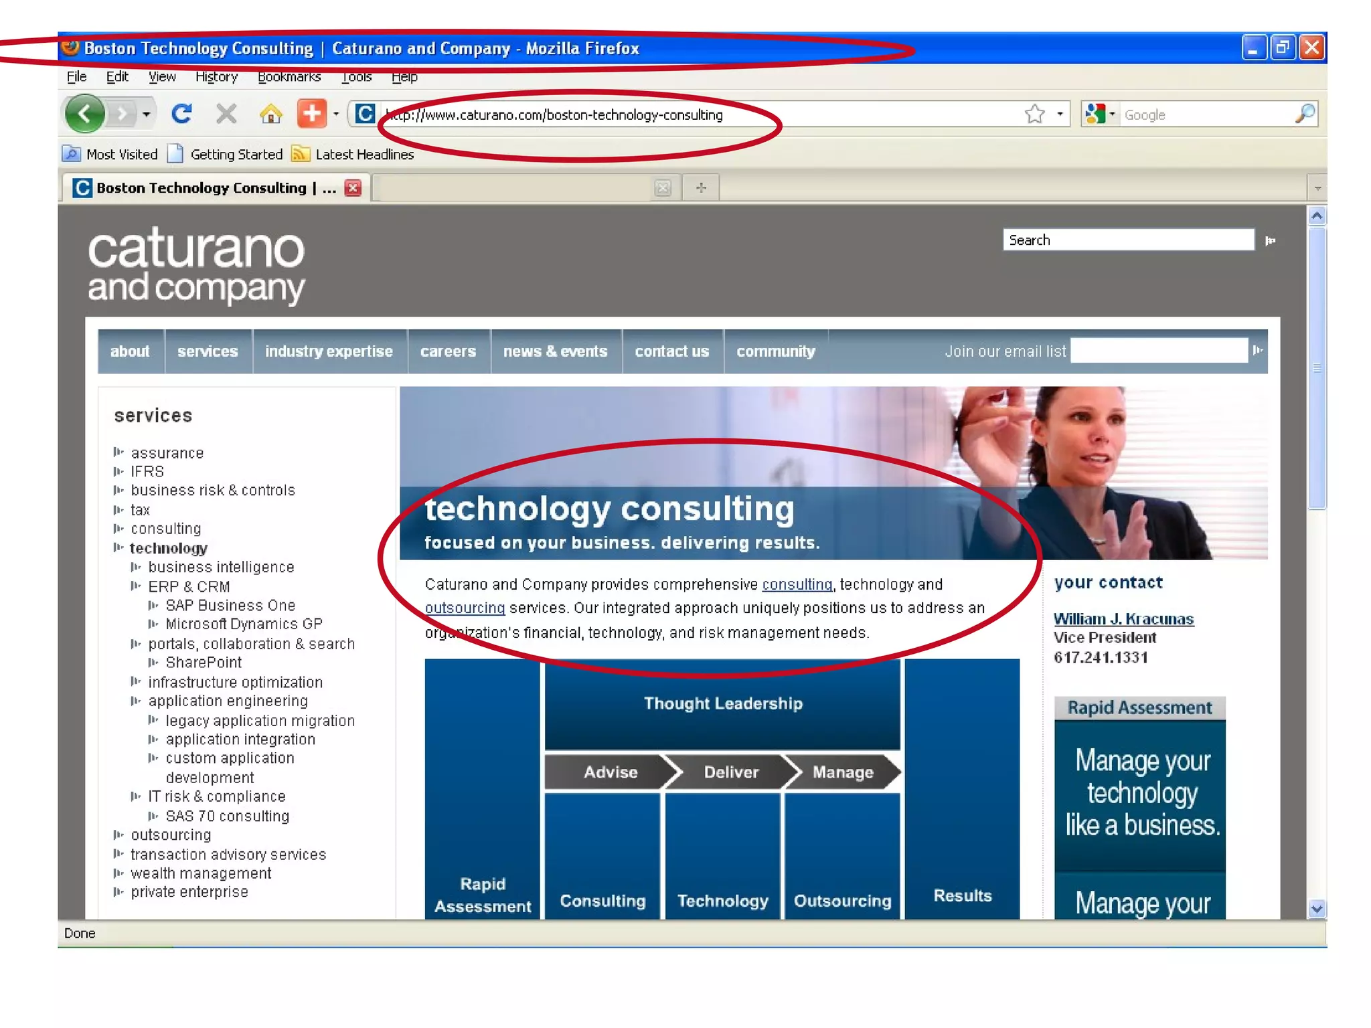Click the gray Stop loading X icon
Screen dimensions: 1371x1028
(226, 114)
